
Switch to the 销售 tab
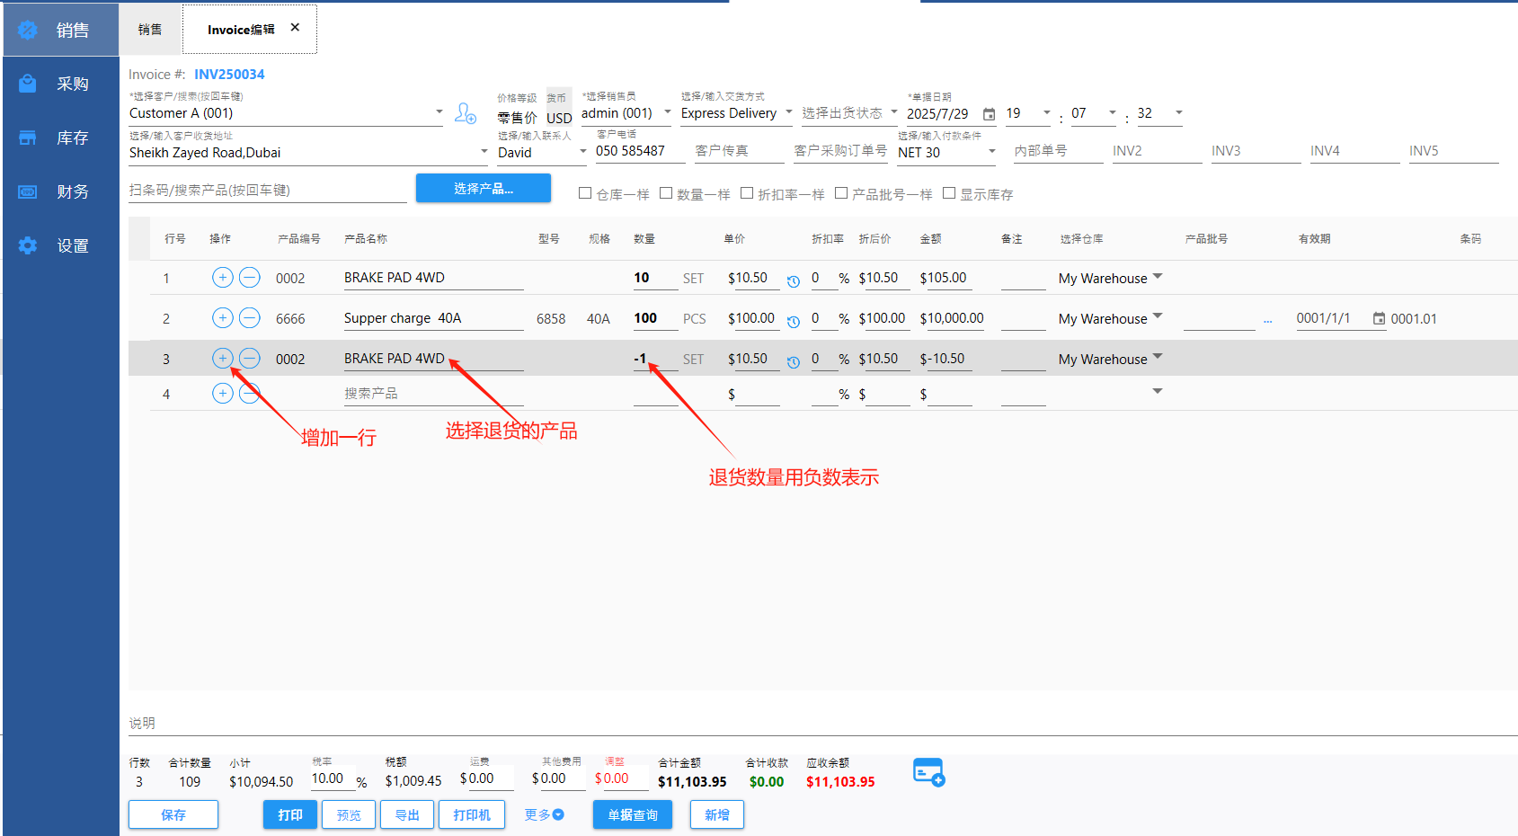(x=150, y=30)
